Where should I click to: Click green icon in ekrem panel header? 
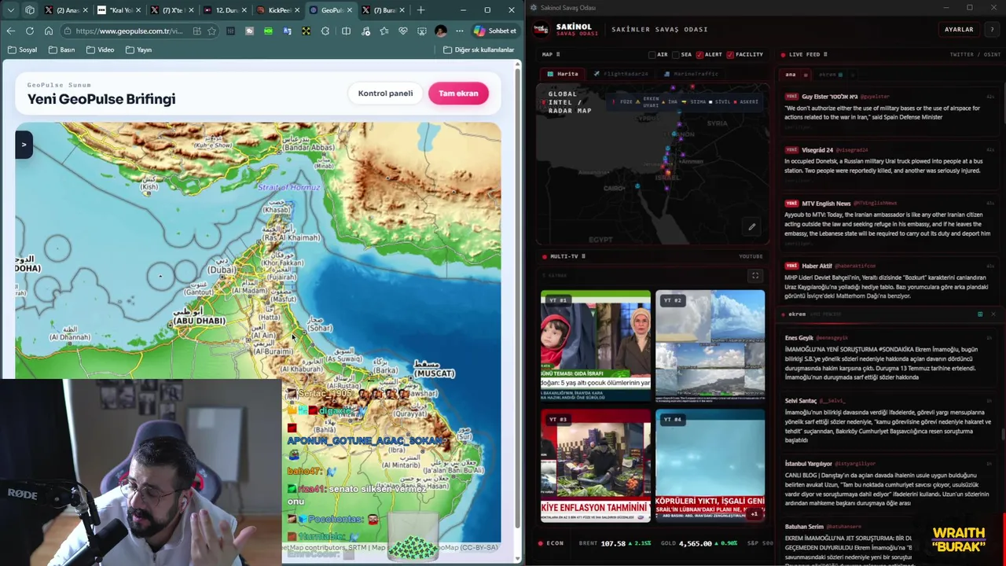980,314
